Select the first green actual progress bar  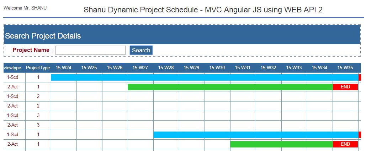point(230,87)
